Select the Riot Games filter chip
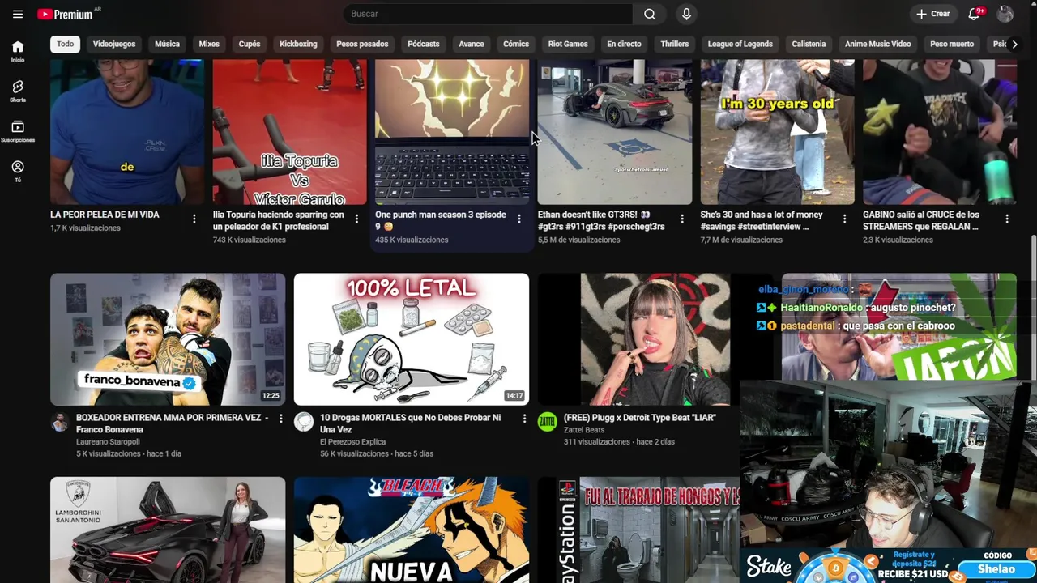Screen dimensions: 1037x583 (568, 44)
